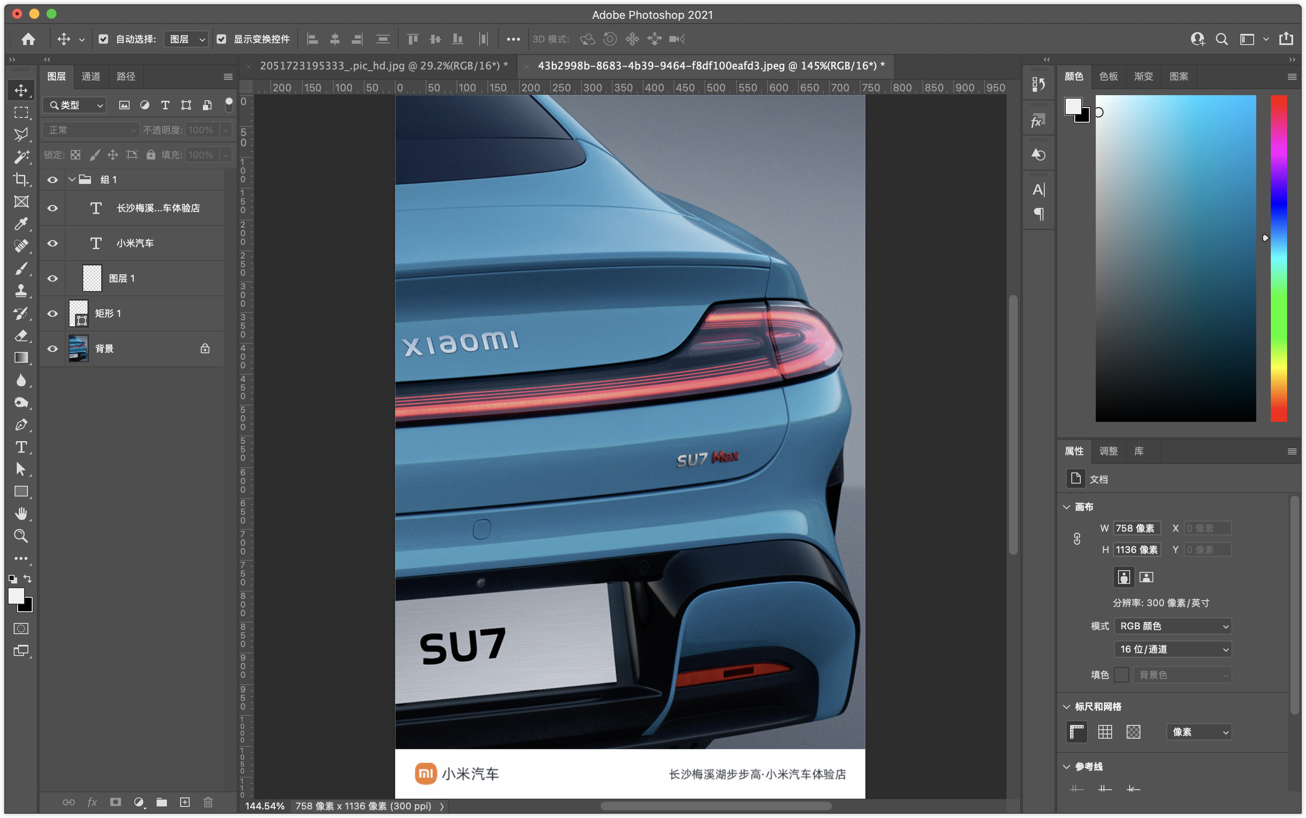This screenshot has height=818, width=1306.
Task: Open the 像素 ruler units dropdown
Action: 1199,732
